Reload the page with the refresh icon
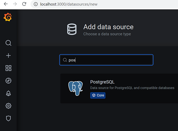The image size is (178, 131). pyautogui.click(x=24, y=4)
